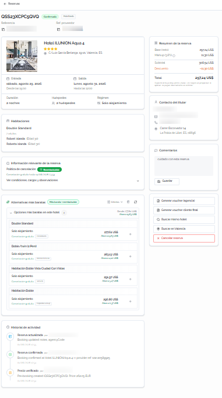
Task: Click guest name Robert Idanda
Action: (x=16, y=139)
